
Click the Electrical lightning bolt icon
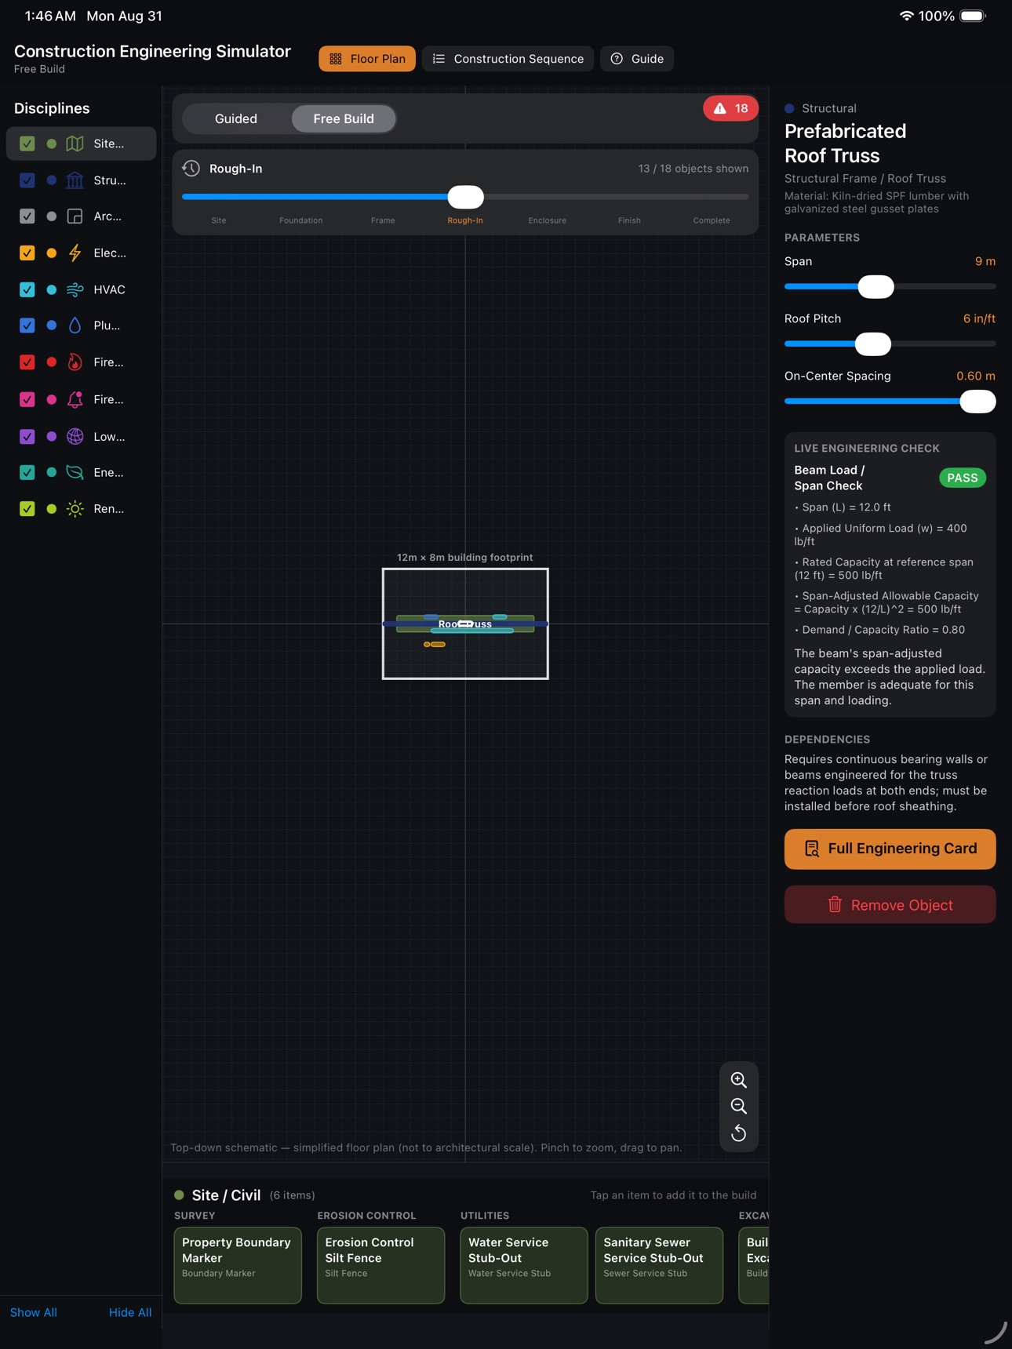pos(75,253)
